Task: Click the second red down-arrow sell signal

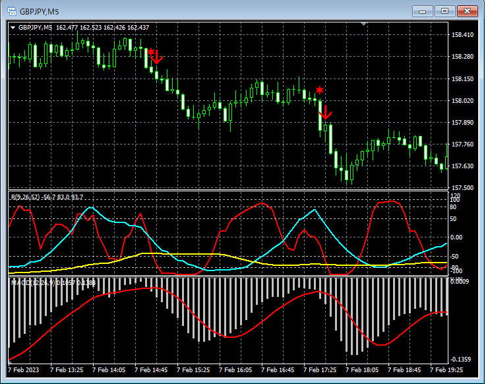Action: (325, 113)
